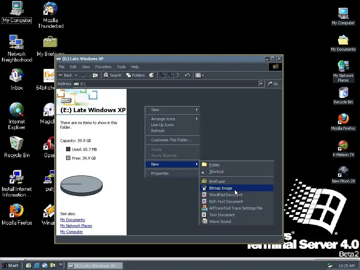Click the Go button
The height and width of the screenshot is (270, 360).
tap(273, 84)
